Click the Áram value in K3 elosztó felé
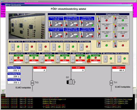 pos(49,62)
